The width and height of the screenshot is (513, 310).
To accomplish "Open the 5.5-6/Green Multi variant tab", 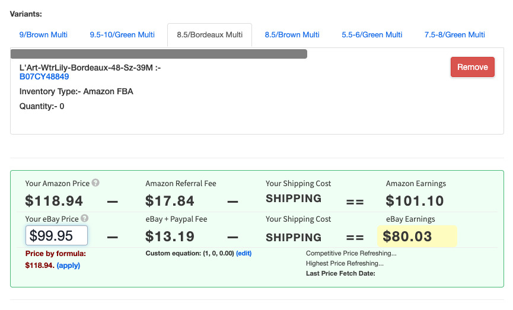I will pos(372,34).
